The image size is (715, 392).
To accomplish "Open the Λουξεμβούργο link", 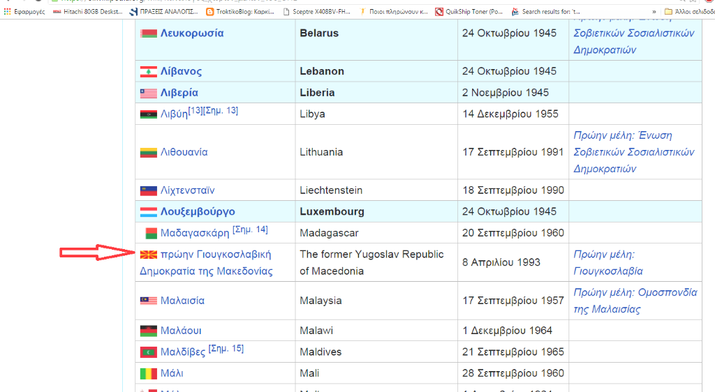I will 198,212.
